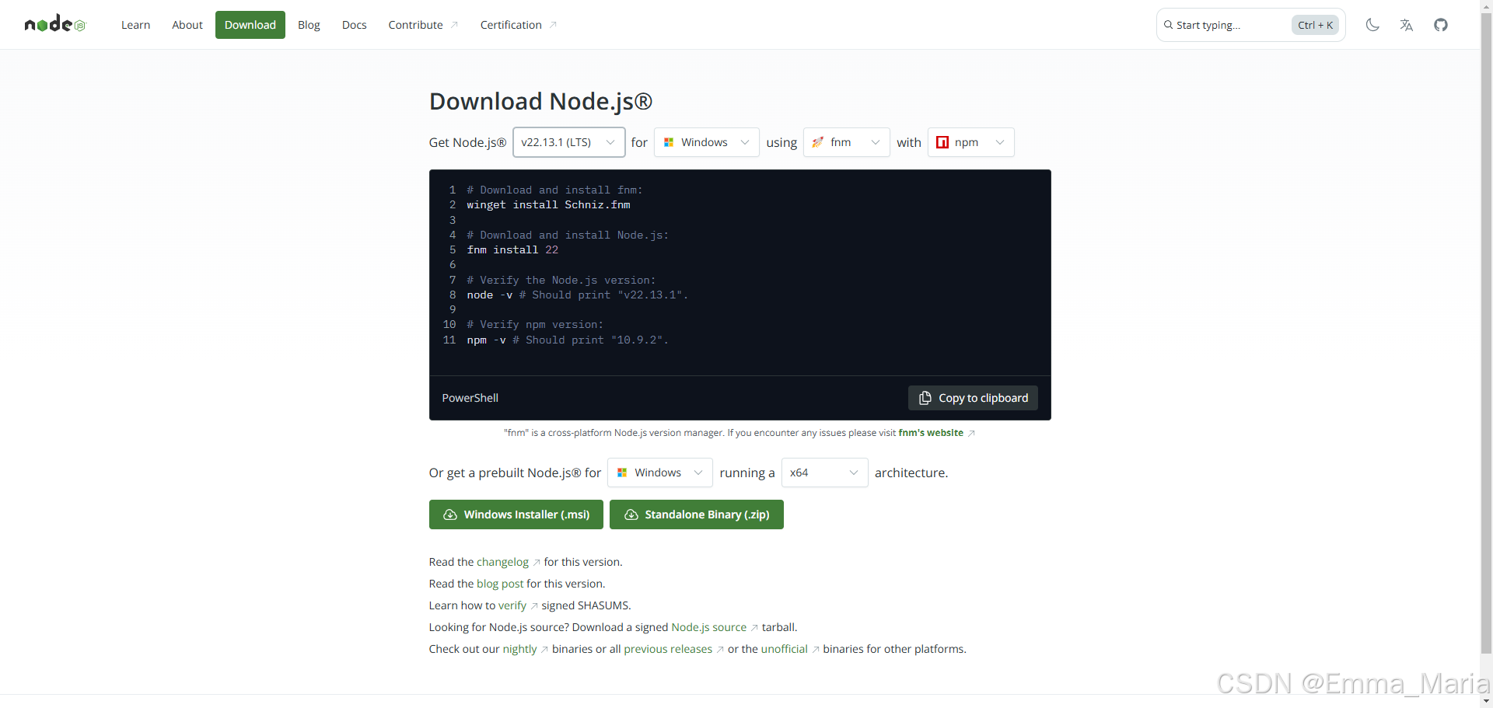Open the Contribute menu link
The width and height of the screenshot is (1493, 708).
click(x=423, y=25)
